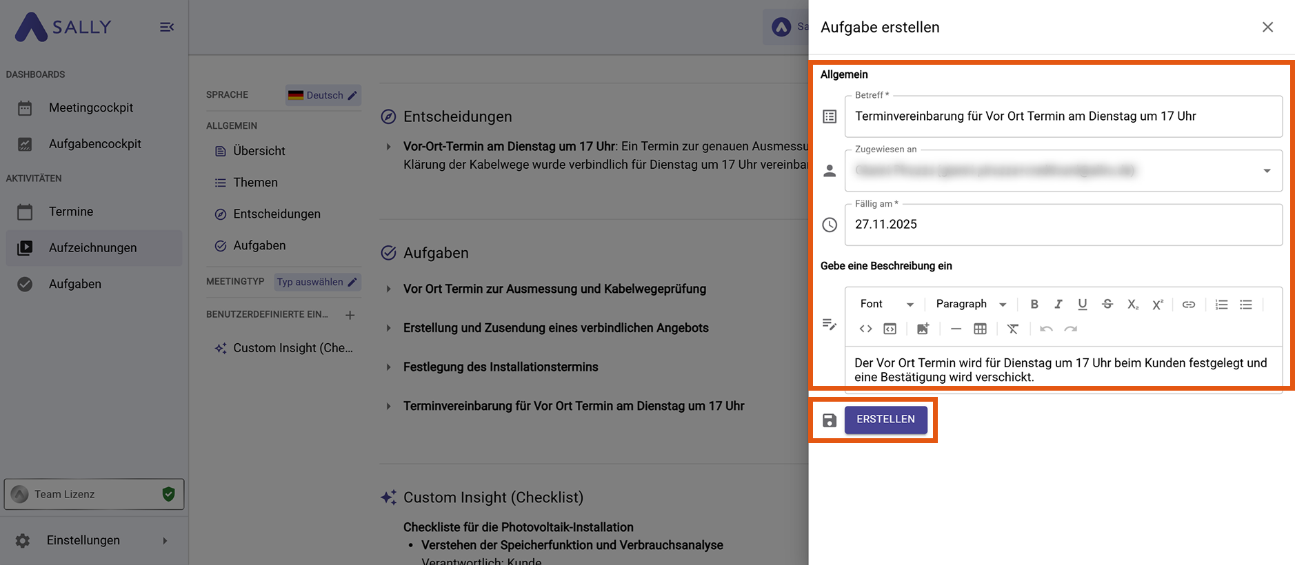Viewport: 1295px width, 565px height.
Task: Insert a horizontal line
Action: tap(956, 329)
